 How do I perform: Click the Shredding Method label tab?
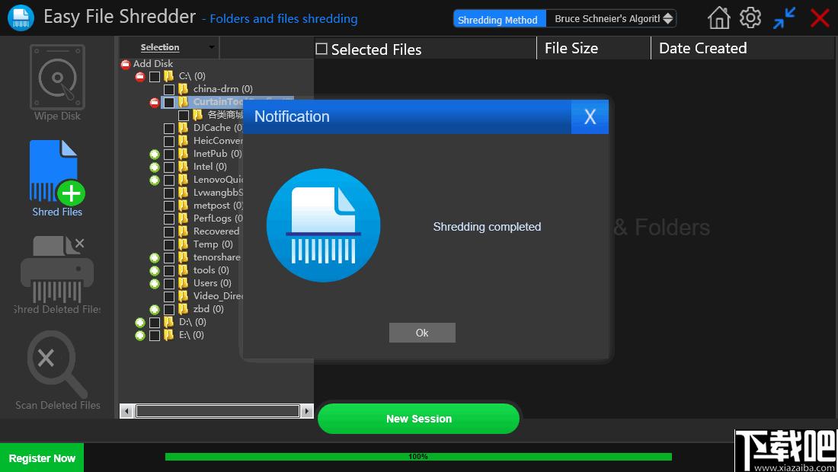[x=500, y=19]
